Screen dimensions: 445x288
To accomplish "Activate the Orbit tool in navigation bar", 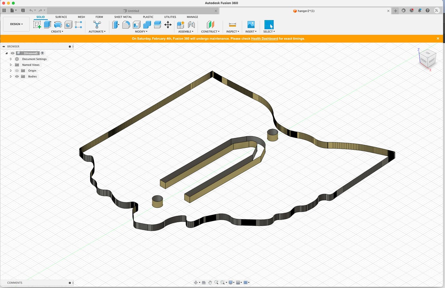I will coord(196,282).
